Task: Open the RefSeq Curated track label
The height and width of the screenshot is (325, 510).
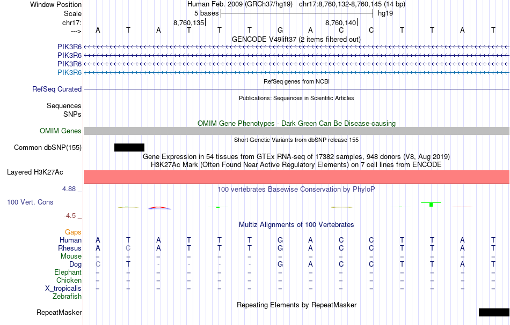Action: tap(56, 89)
